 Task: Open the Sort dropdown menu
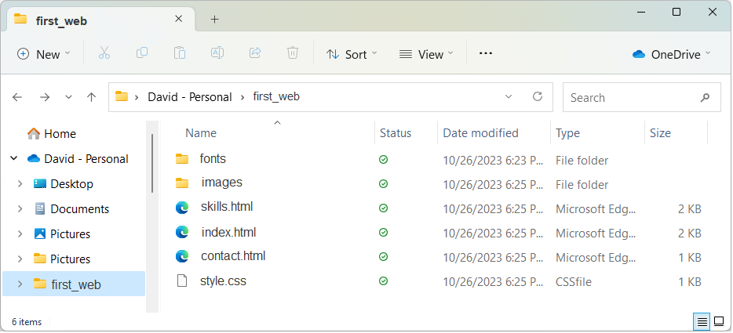pyautogui.click(x=352, y=54)
